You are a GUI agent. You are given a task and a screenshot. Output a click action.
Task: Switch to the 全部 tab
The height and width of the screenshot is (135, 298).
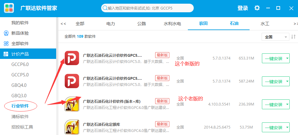[80, 24]
